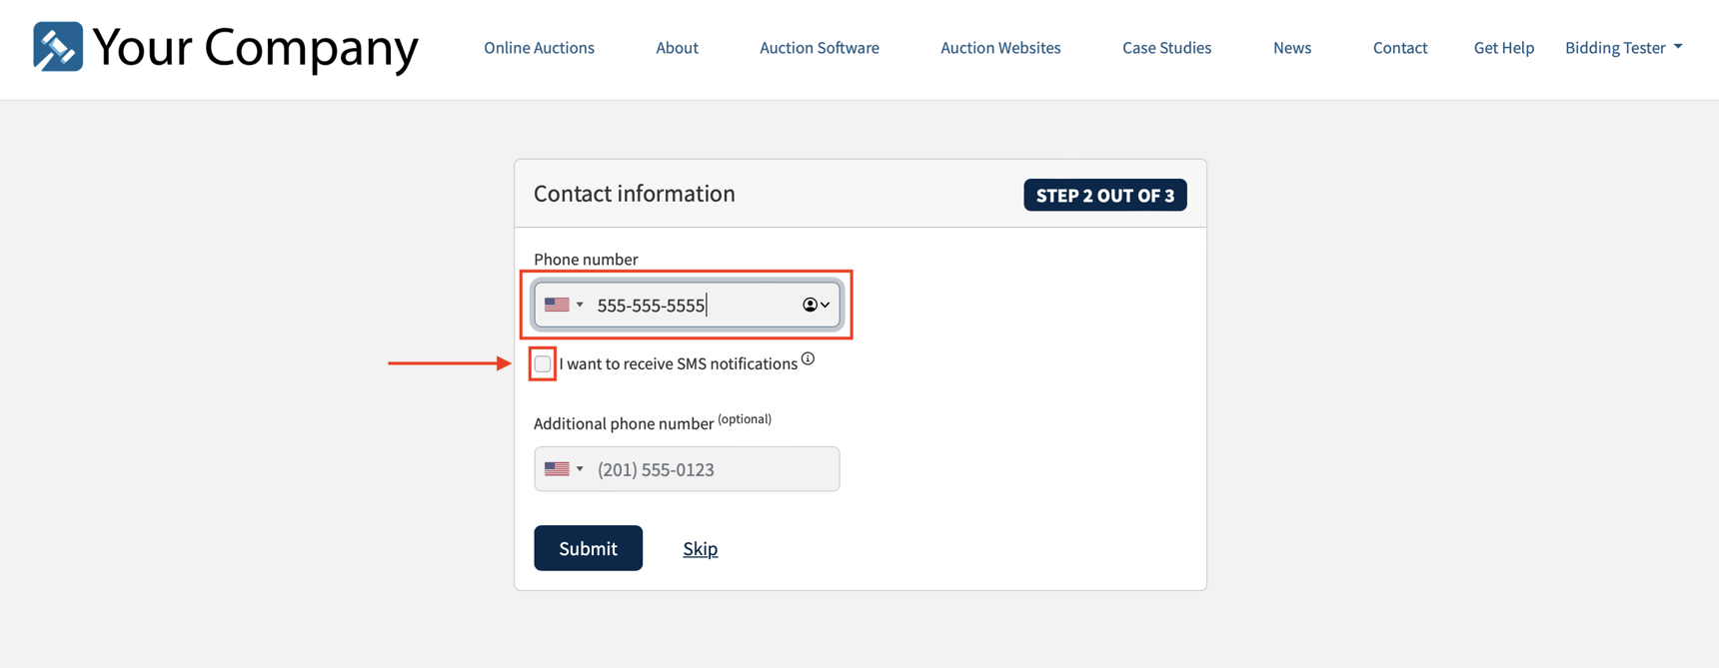The height and width of the screenshot is (668, 1719).
Task: Go to Case Studies
Action: point(1166,47)
